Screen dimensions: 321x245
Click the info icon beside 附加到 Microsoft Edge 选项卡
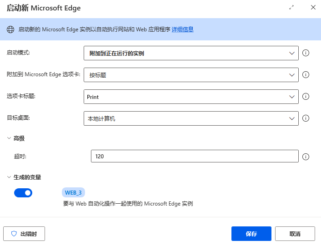click(306, 74)
